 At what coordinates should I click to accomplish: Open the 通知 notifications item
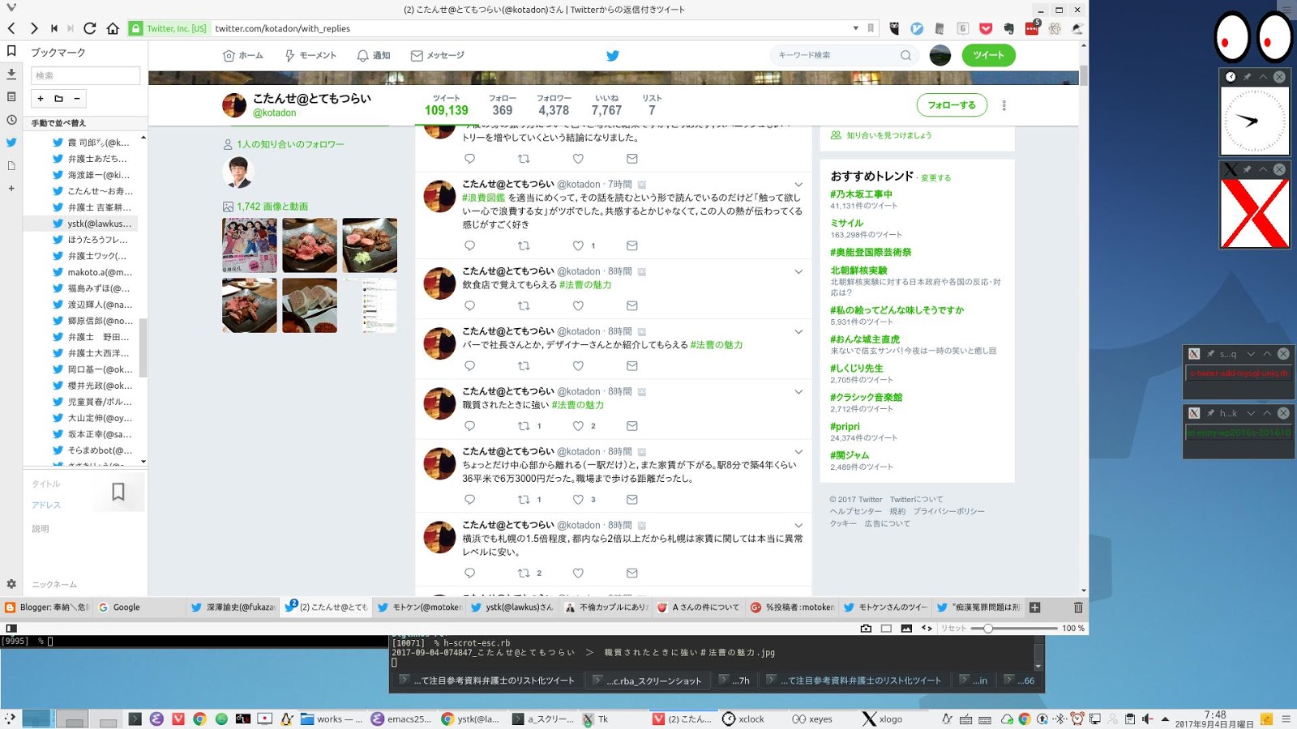374,55
